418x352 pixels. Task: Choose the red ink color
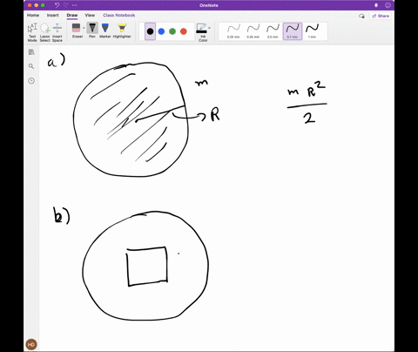click(184, 31)
